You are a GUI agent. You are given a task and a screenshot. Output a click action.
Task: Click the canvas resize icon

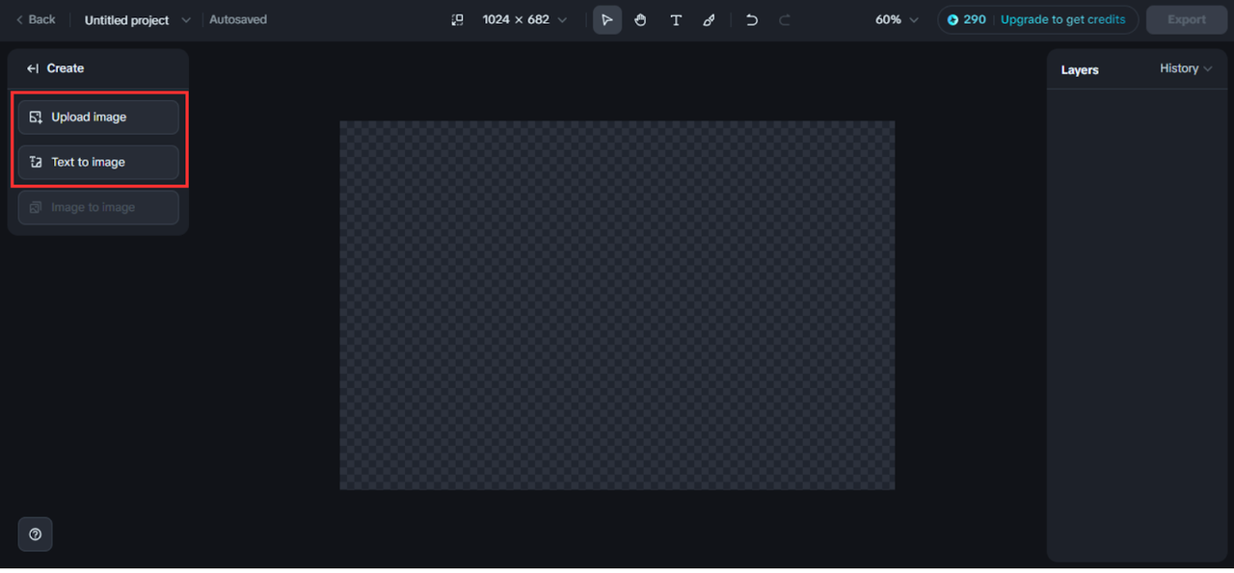click(458, 19)
